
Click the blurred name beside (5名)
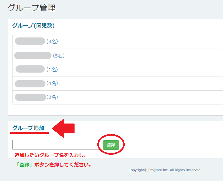point(33,56)
